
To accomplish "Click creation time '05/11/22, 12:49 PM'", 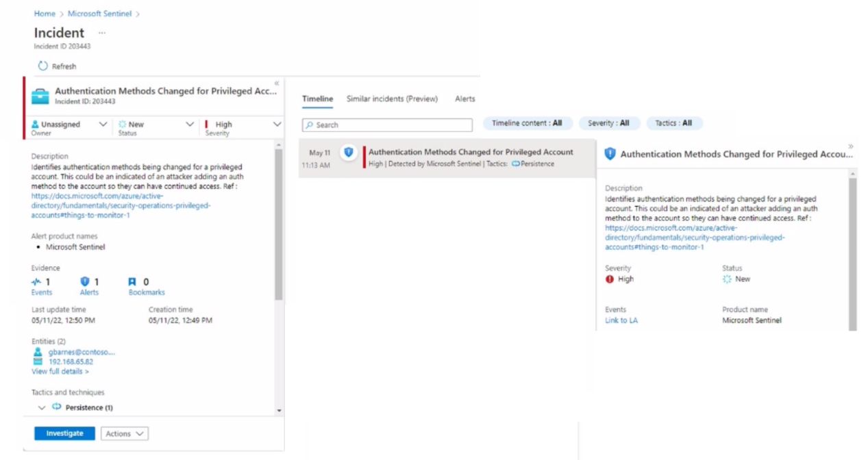I will tap(180, 320).
